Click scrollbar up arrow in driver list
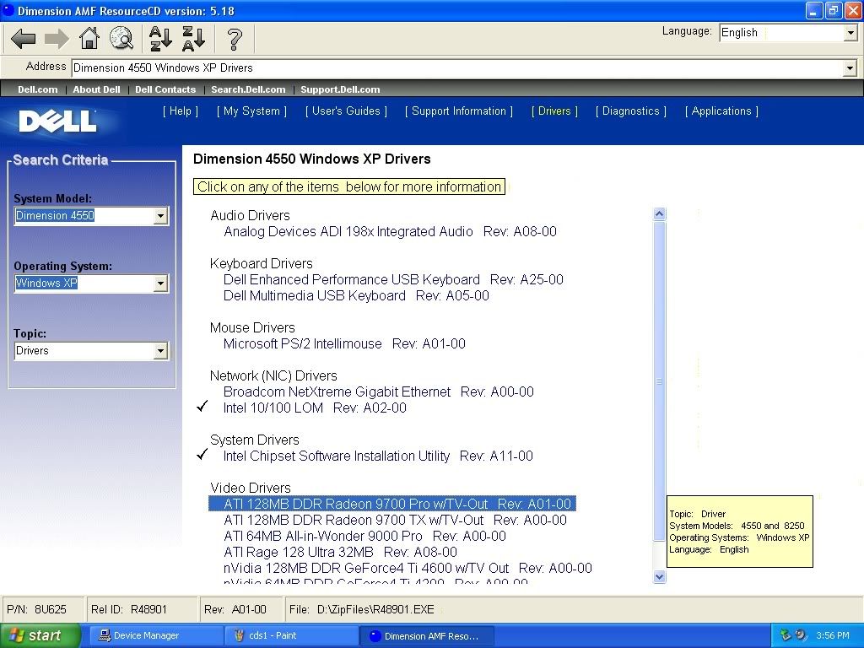Image resolution: width=864 pixels, height=648 pixels. tap(660, 213)
